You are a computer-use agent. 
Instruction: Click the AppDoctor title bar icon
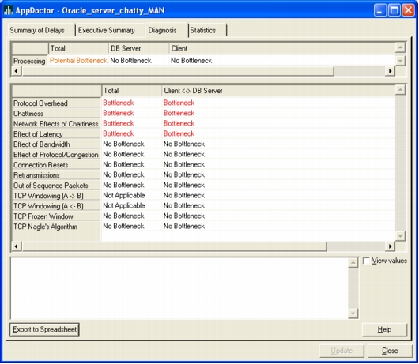pos(8,10)
